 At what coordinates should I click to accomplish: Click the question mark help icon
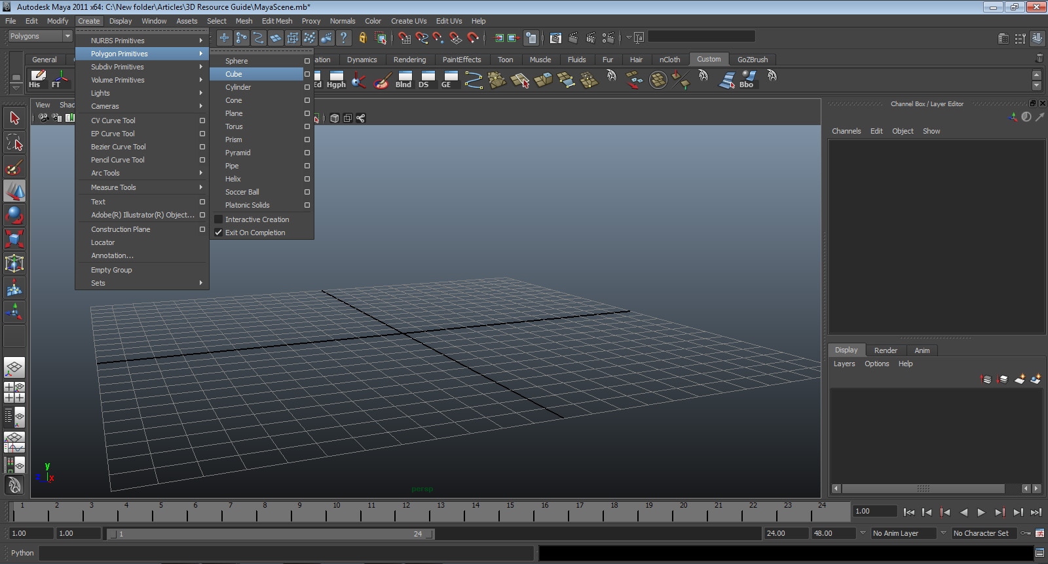tap(343, 38)
